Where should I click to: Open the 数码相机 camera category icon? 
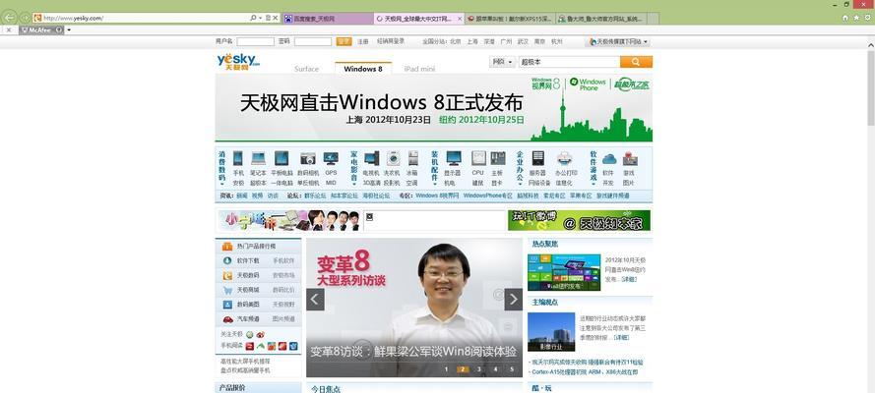[x=307, y=158]
